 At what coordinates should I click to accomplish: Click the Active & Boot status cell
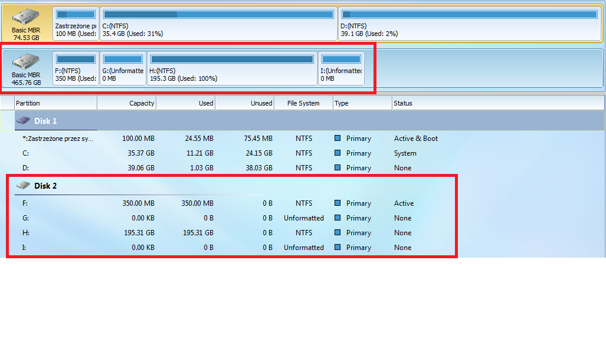click(416, 139)
